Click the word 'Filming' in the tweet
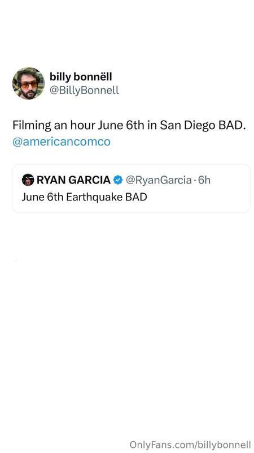Viewport: 254px width, 453px height. point(30,126)
